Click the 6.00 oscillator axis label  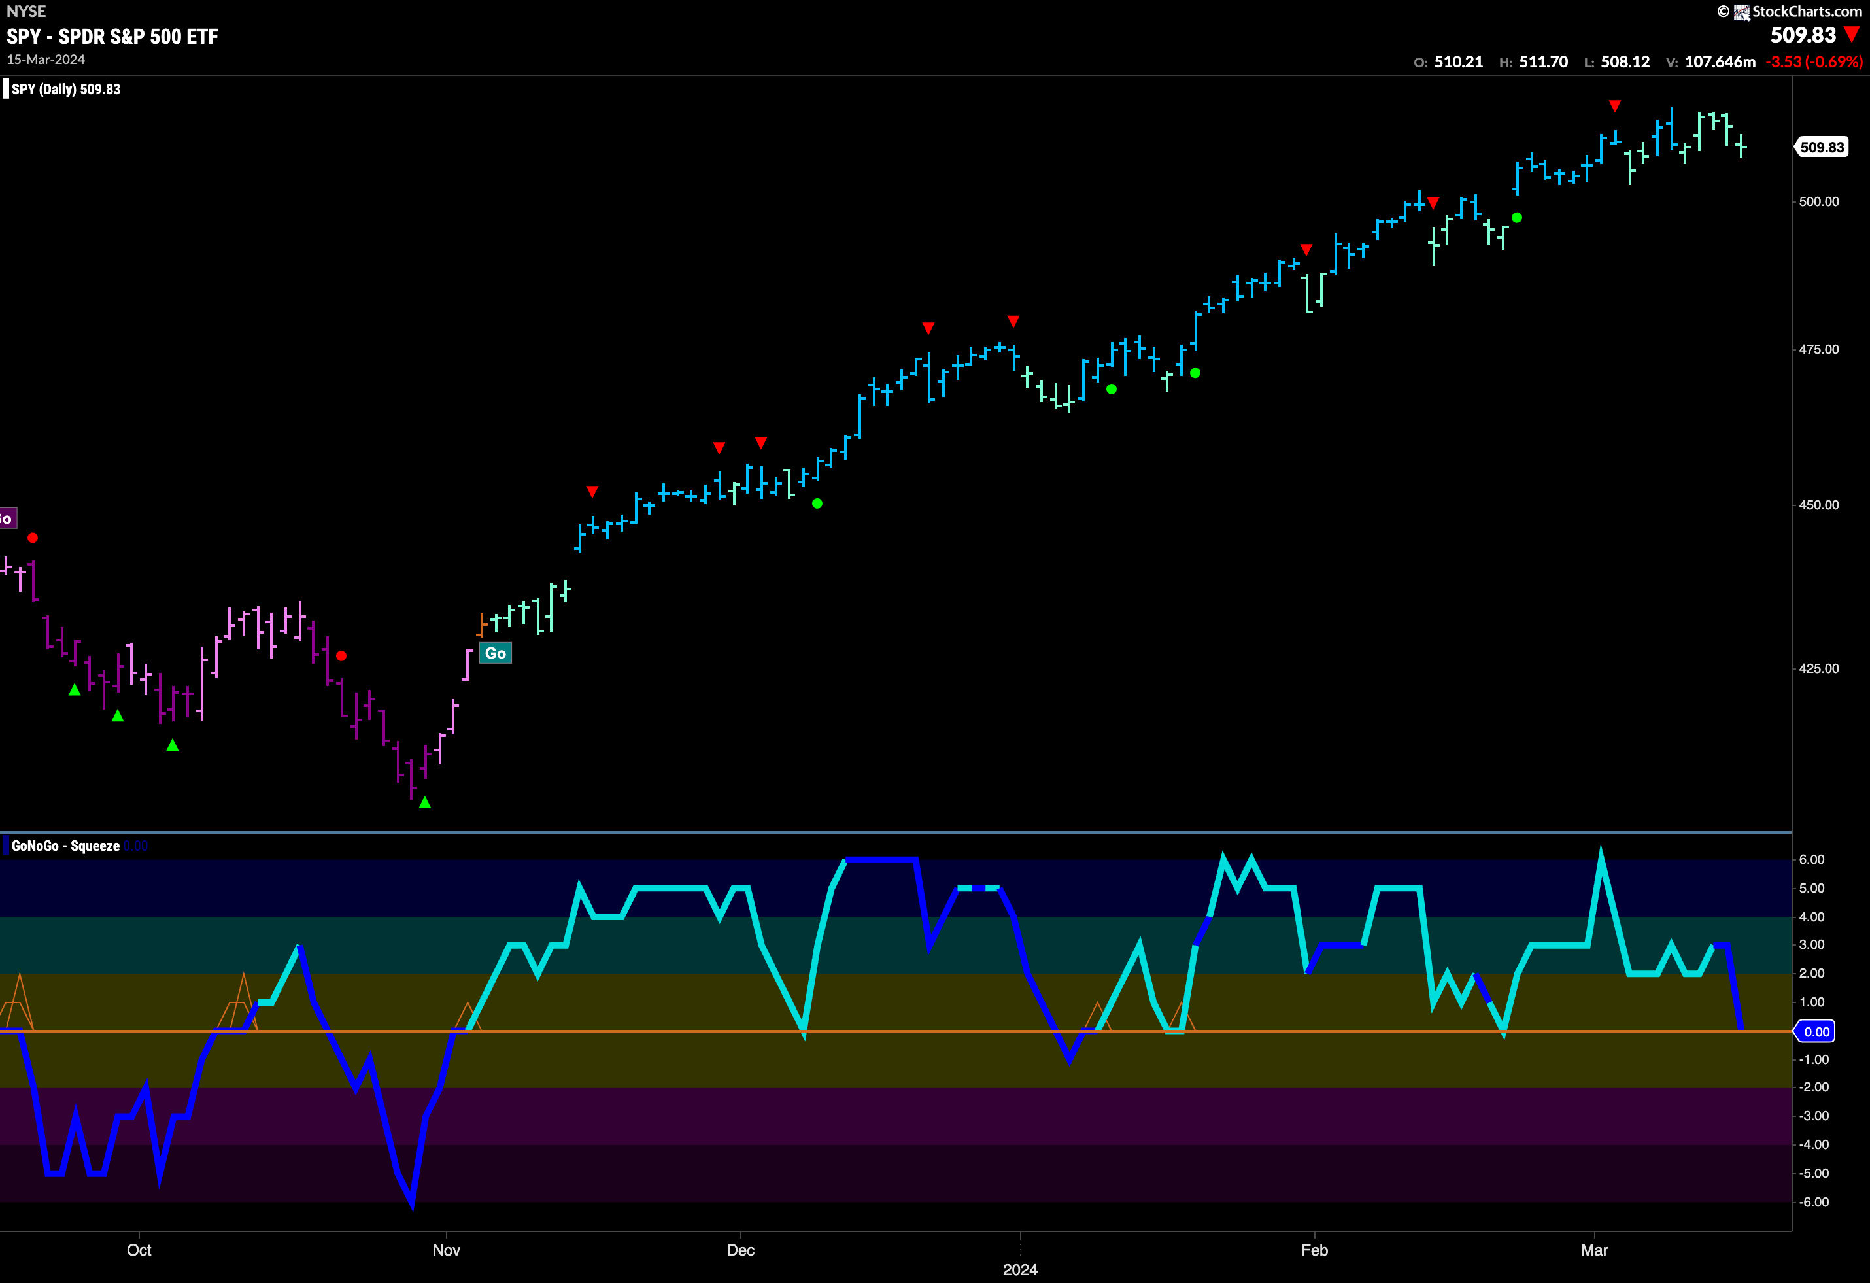point(1811,860)
